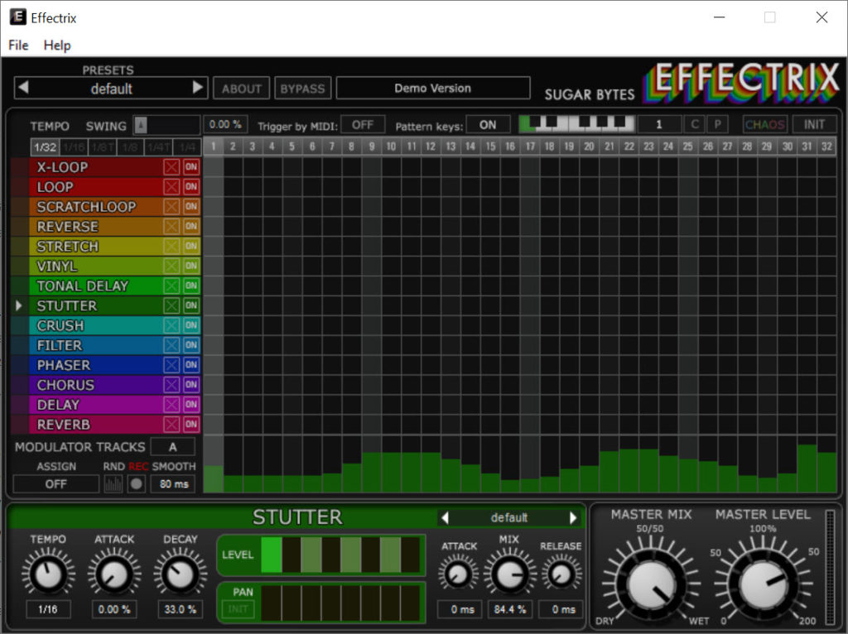This screenshot has width=848, height=634.
Task: Click the Effectrix app icon in title bar
Action: point(18,17)
